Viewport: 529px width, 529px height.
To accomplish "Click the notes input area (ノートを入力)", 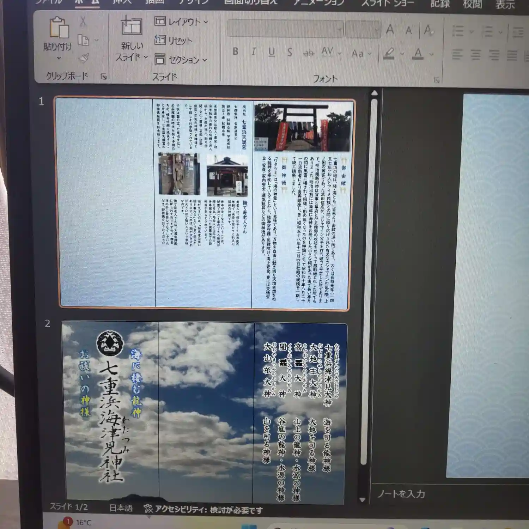I will click(x=401, y=494).
